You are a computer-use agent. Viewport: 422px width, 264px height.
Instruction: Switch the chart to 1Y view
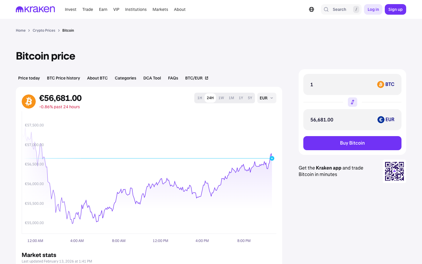(x=241, y=98)
